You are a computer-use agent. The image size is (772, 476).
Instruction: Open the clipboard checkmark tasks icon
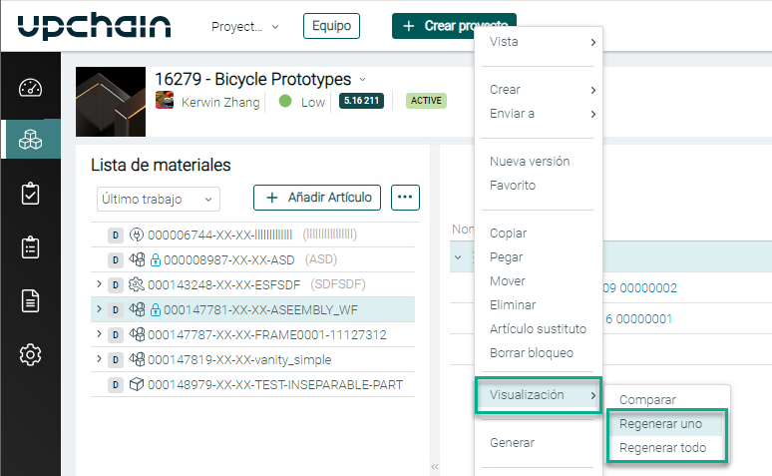[x=31, y=194]
